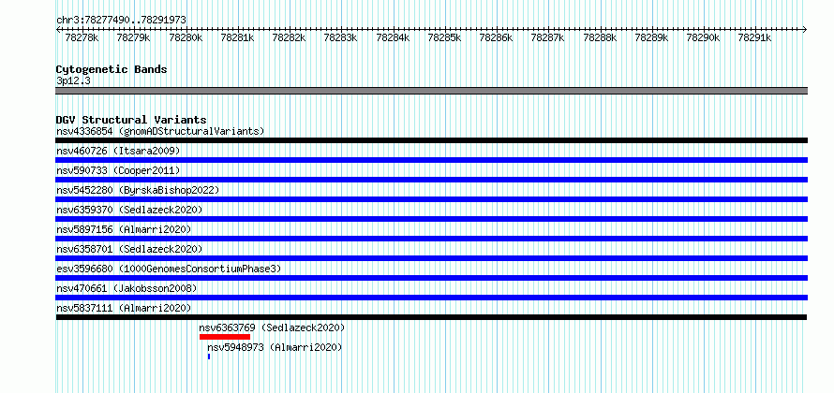This screenshot has height=393, width=834.
Task: Open variant nsv4336854 (gnomADStructuralVariants)
Action: coord(160,131)
